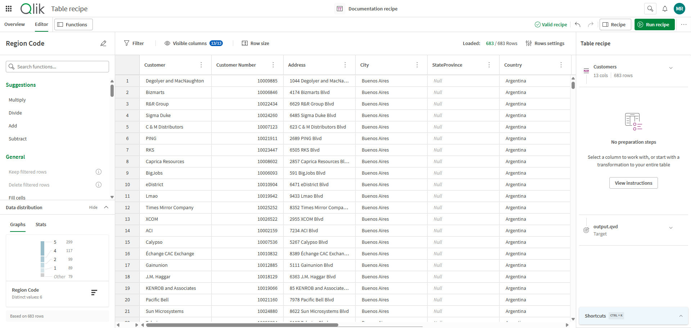The image size is (691, 328).
Task: Click the sort icon in Region Code card
Action: tap(94, 293)
